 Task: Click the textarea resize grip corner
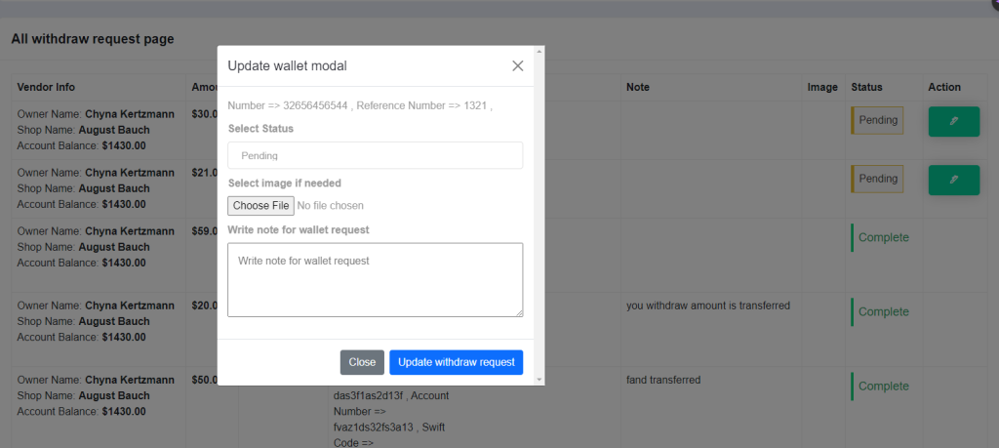pos(519,313)
